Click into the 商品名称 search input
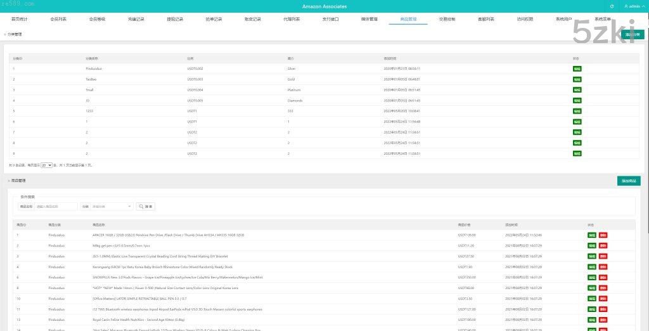The height and width of the screenshot is (331, 649). 56,207
